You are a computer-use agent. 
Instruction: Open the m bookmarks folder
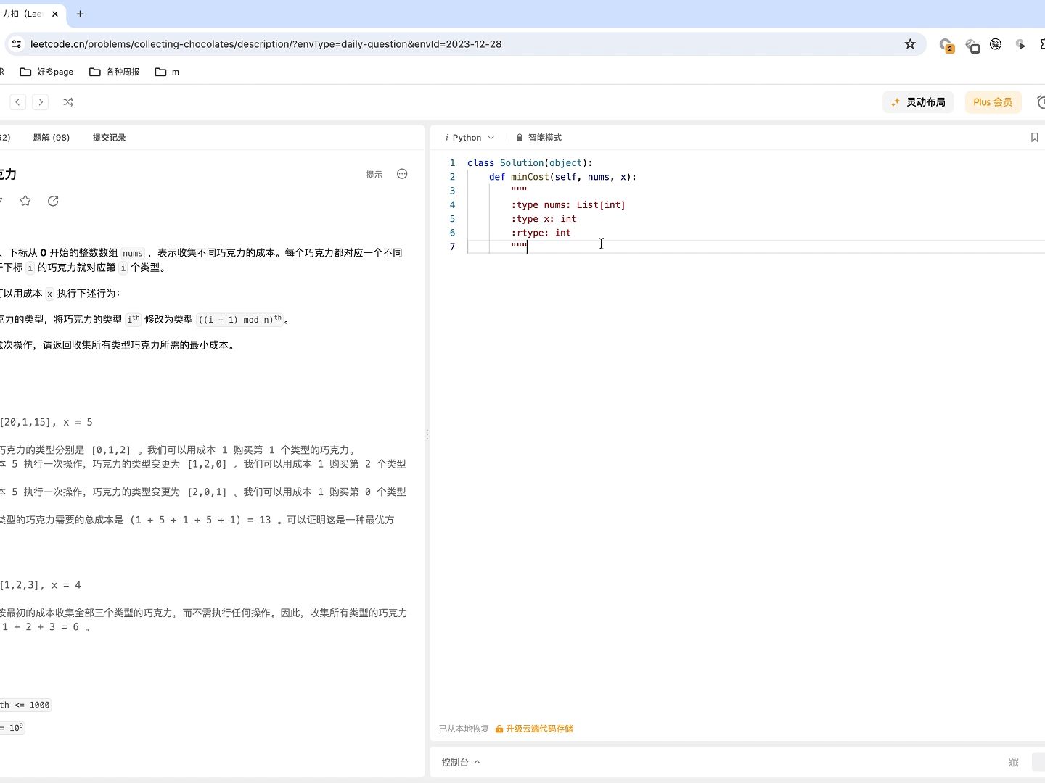click(167, 72)
